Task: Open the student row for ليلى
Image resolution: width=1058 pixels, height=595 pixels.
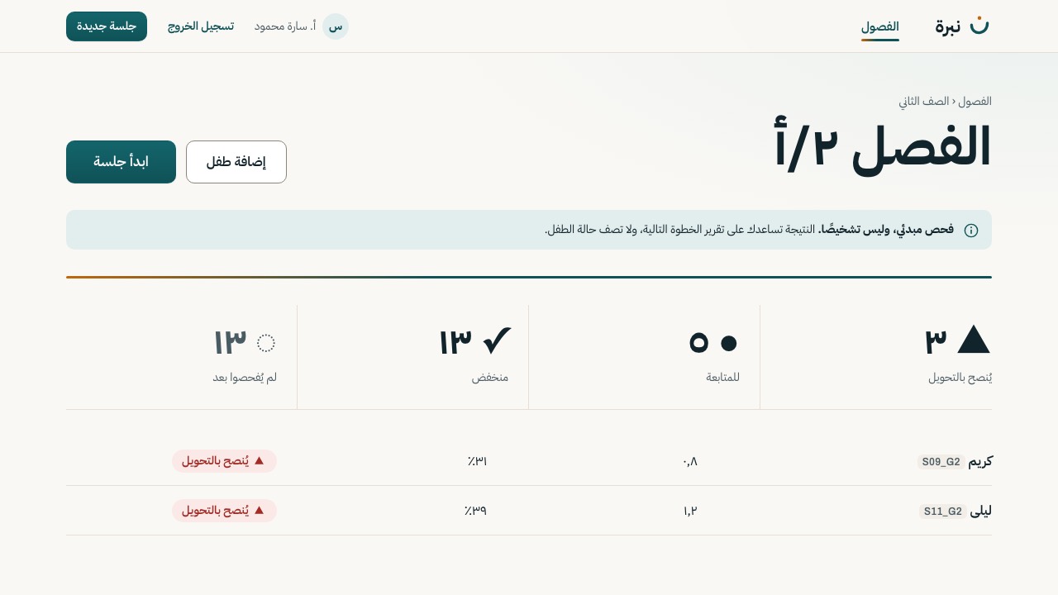Action: (529, 511)
